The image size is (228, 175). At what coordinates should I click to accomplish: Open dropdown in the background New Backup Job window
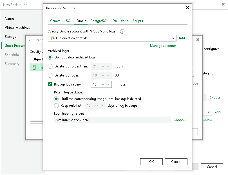pyautogui.click(x=209, y=112)
